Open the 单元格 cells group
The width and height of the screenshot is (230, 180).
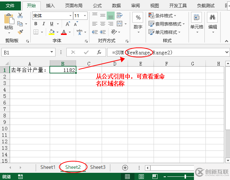[196, 23]
